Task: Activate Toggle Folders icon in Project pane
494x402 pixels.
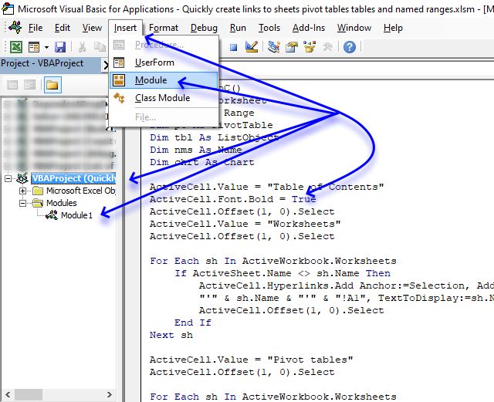Action: [52, 85]
